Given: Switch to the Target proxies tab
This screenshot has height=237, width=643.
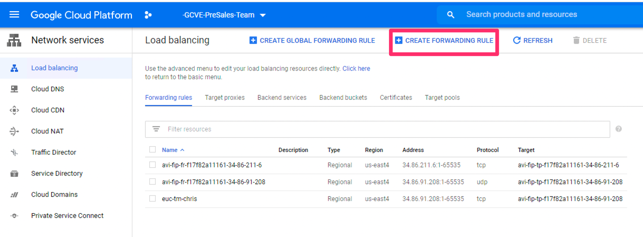Looking at the screenshot, I should 224,98.
